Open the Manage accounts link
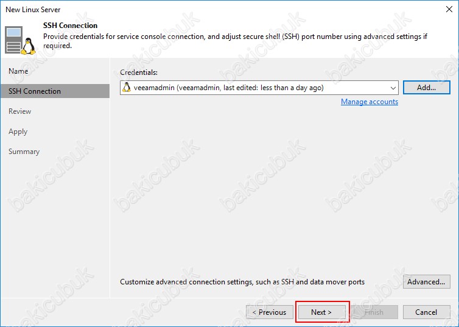459x327 pixels. click(370, 102)
